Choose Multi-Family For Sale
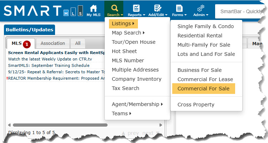 point(204,45)
